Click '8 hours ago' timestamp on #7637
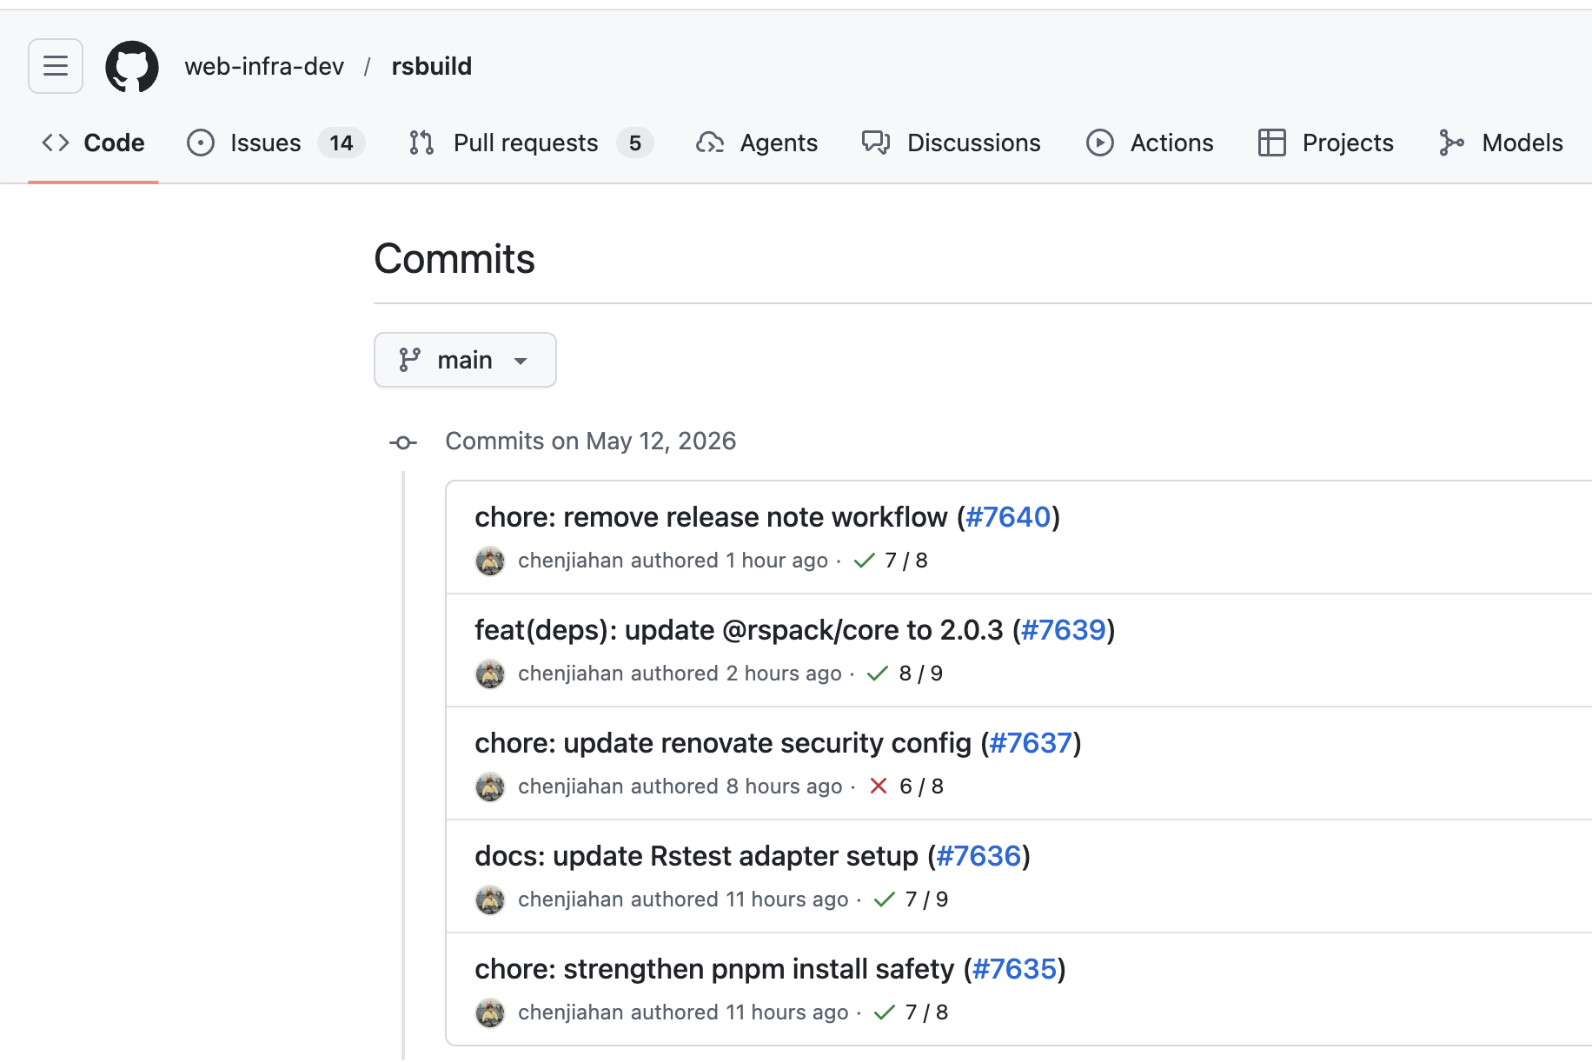 click(785, 787)
